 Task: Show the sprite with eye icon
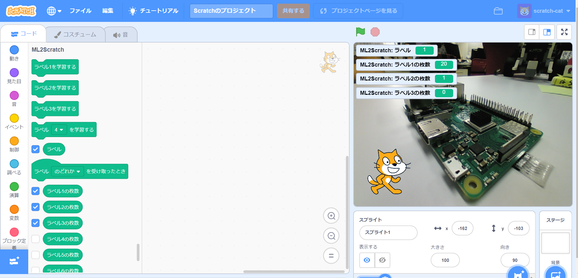[x=367, y=260]
